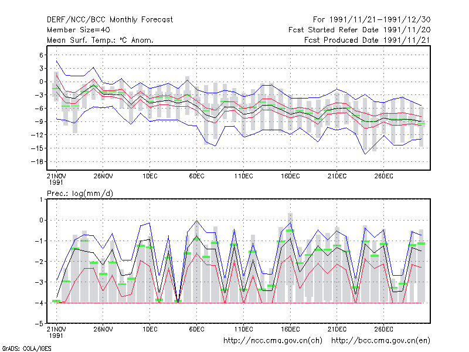This screenshot has height=352, width=469.
Task: Click the 21DEC tick on precipitation chart
Action: coord(337,329)
